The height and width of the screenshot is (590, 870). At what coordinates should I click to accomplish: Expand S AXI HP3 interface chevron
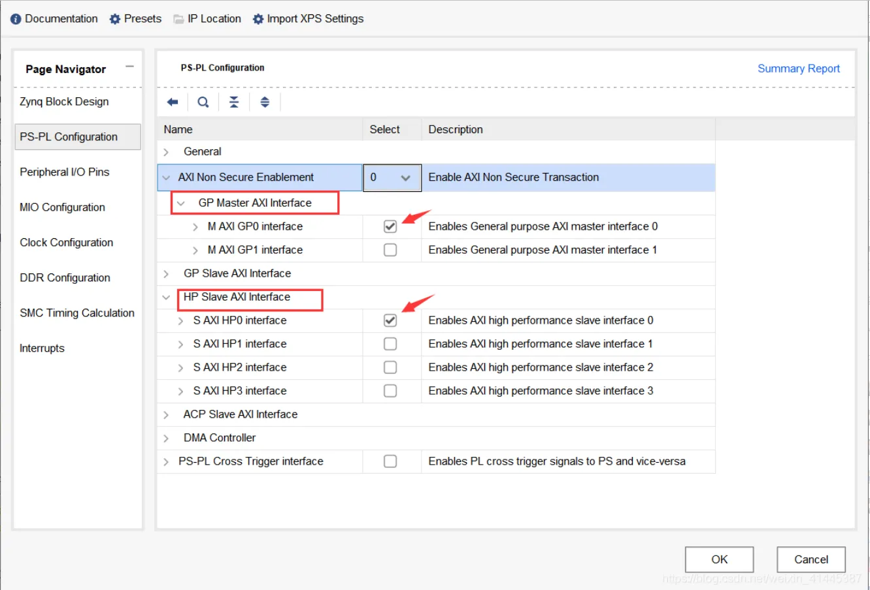[x=180, y=392]
